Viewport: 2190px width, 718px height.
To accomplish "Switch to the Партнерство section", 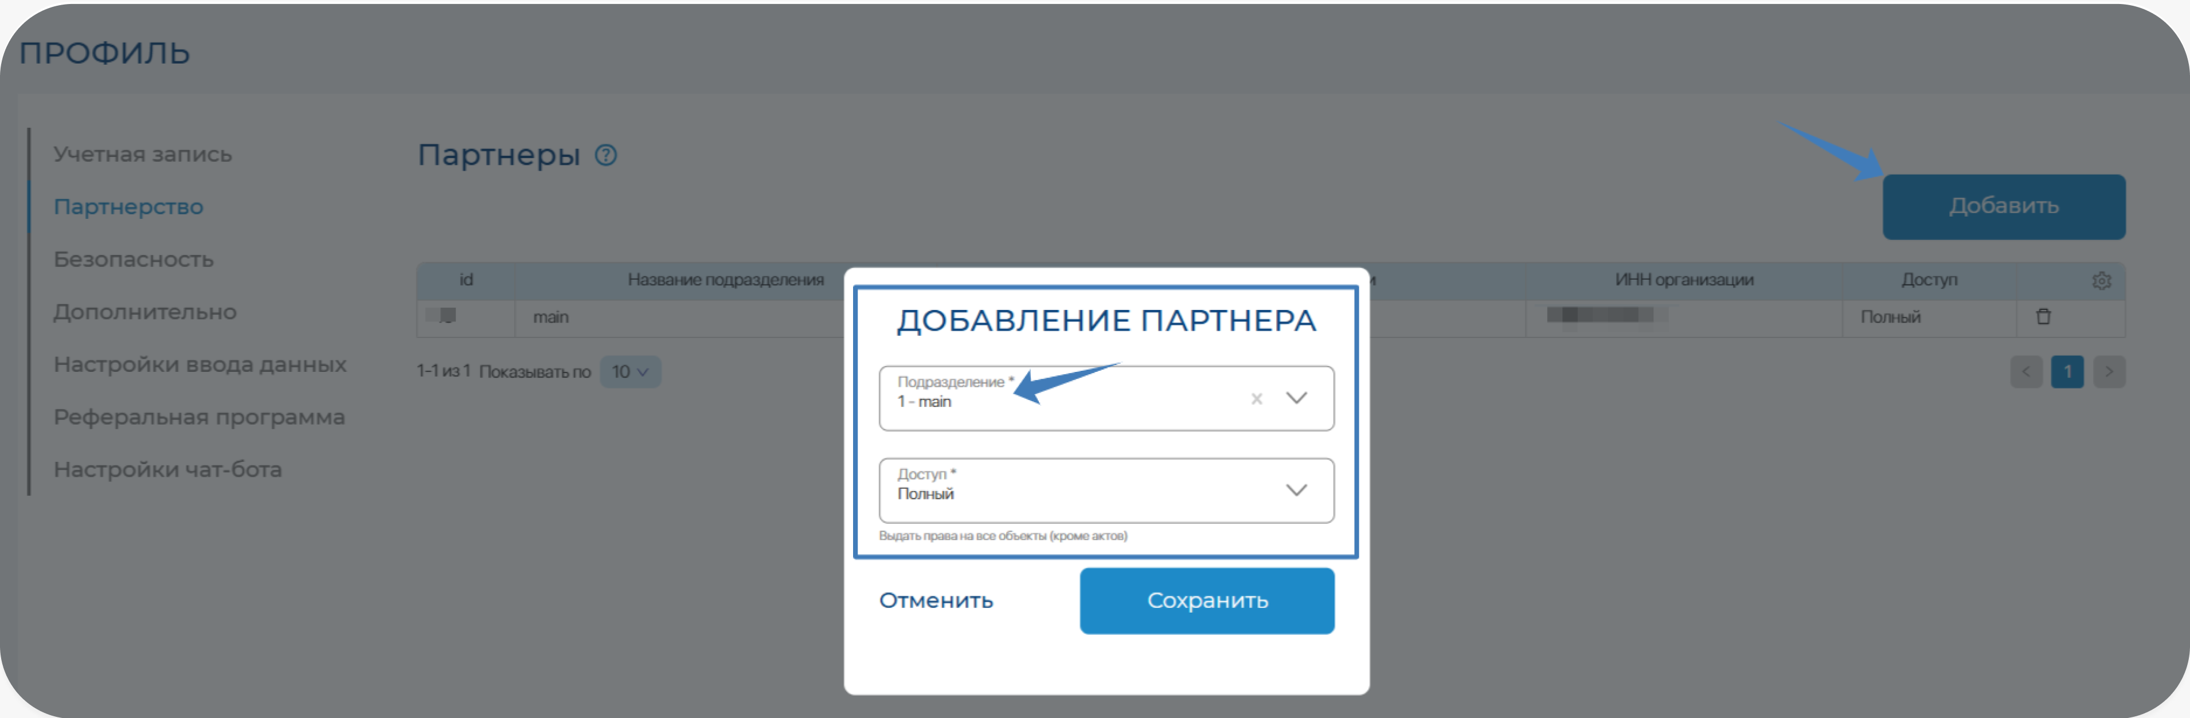I will (128, 207).
